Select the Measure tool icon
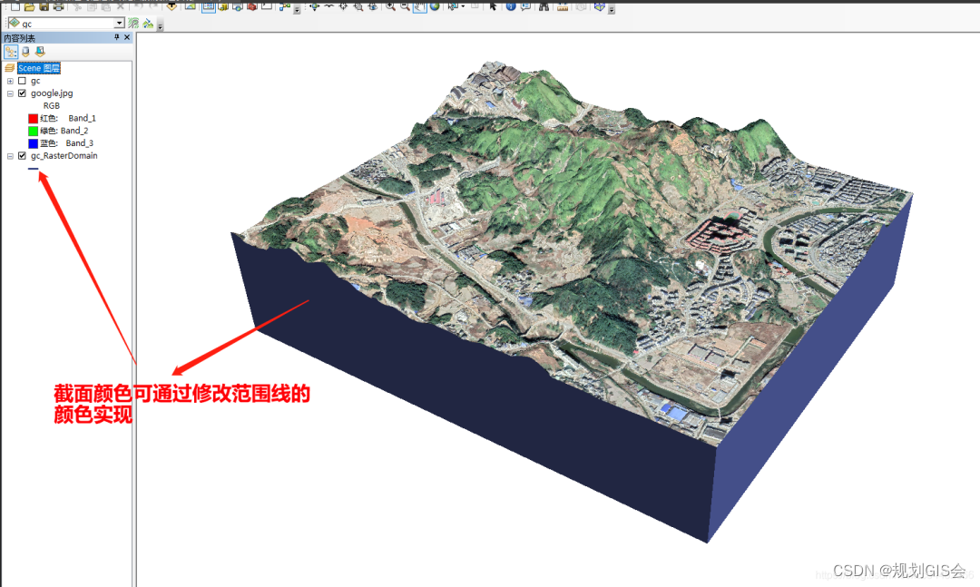980x587 pixels. (561, 8)
